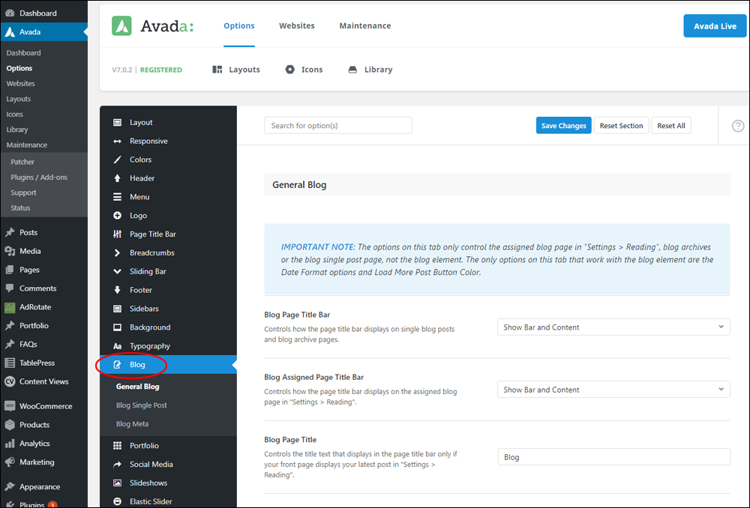Click the Page Title Bar sliders icon
The image size is (750, 508).
(x=117, y=235)
